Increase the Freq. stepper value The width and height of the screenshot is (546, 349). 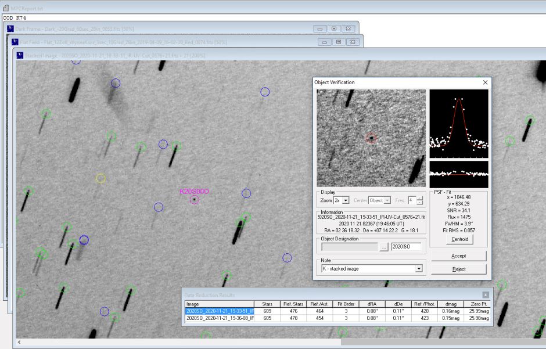[420, 198]
